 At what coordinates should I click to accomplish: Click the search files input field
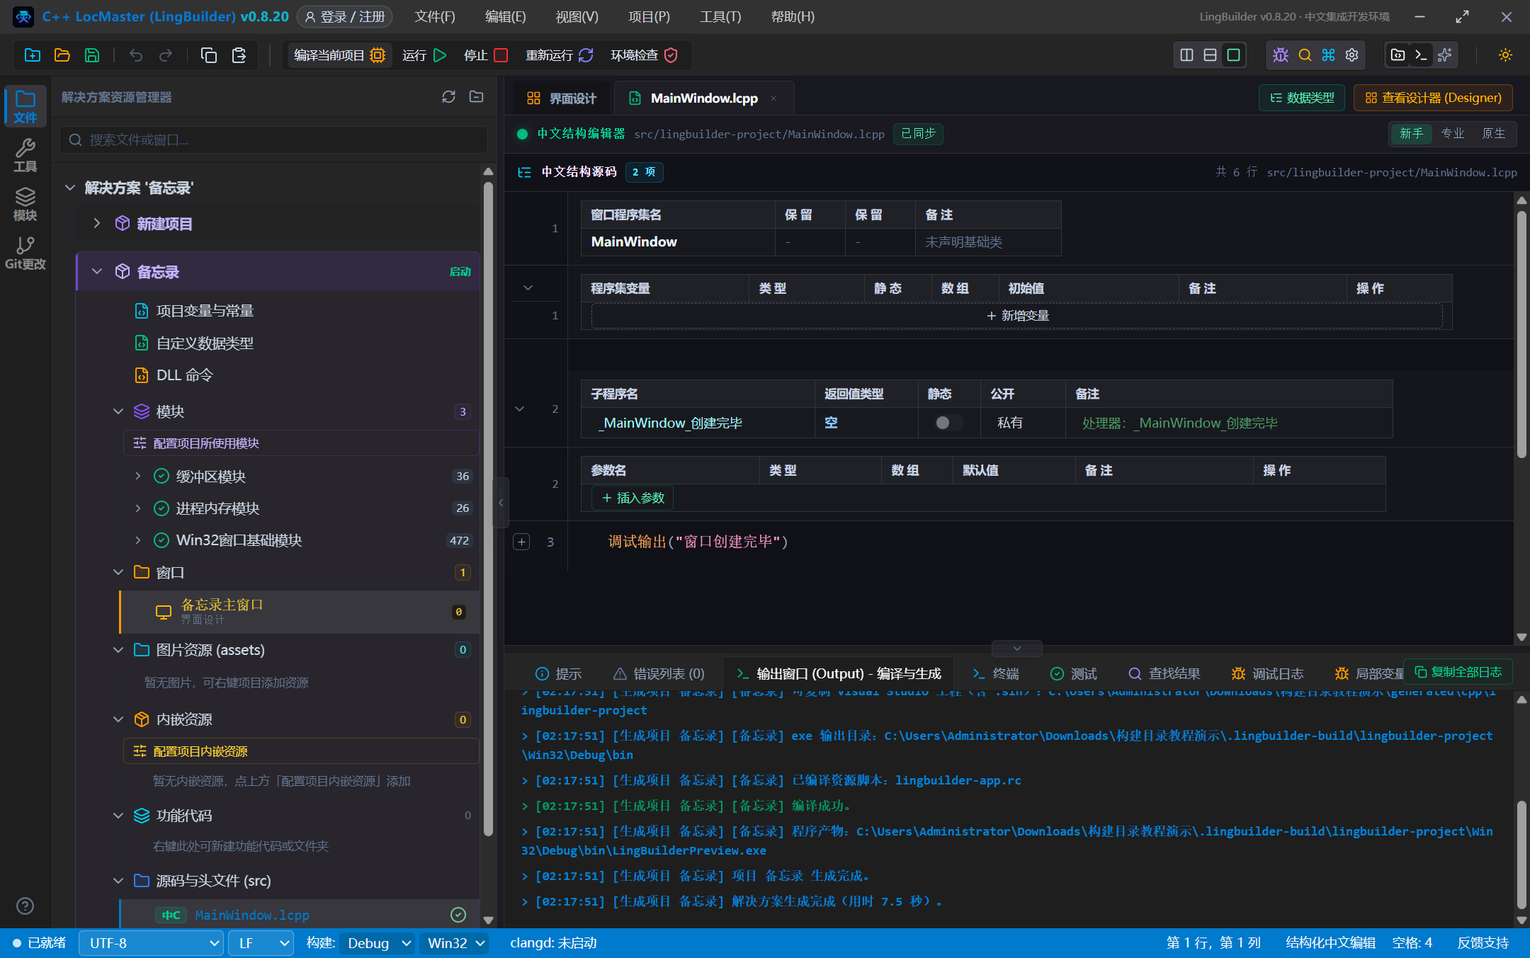click(274, 139)
